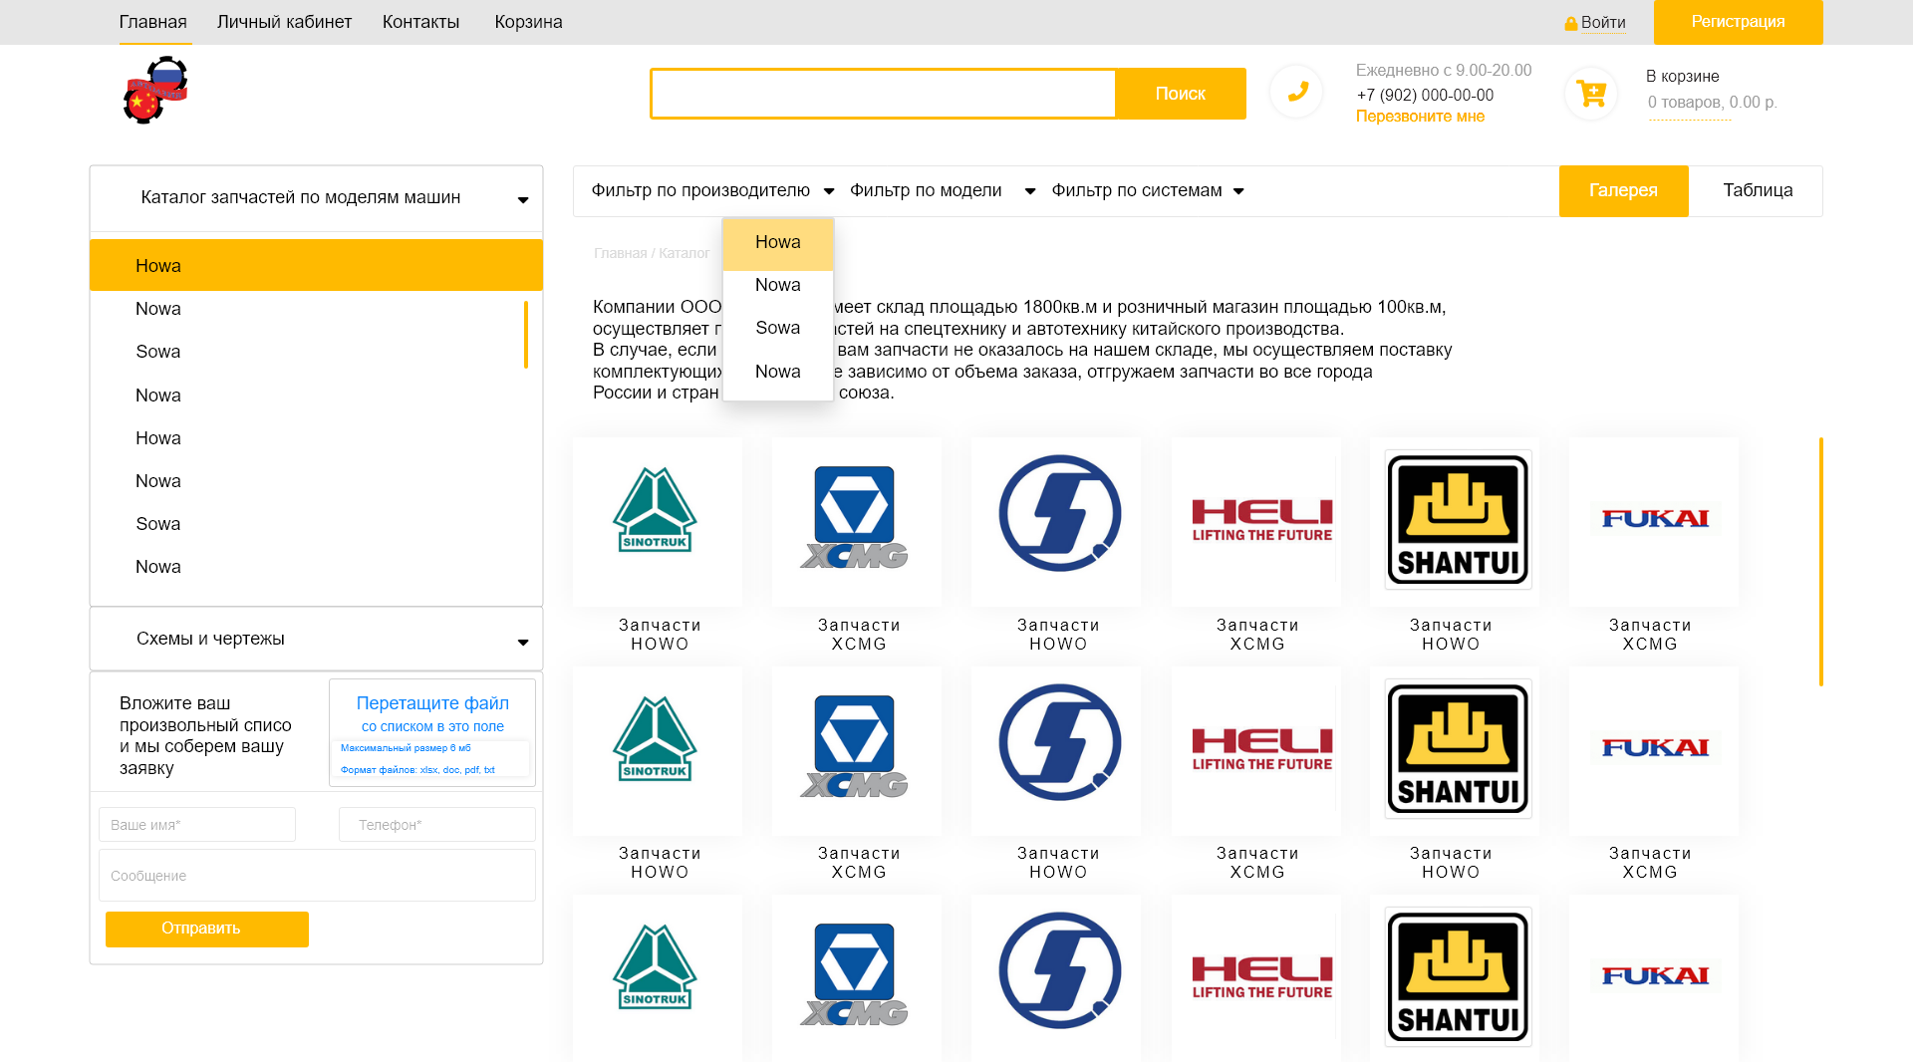Select the highlighted Howa item in sidebar catalog

pyautogui.click(x=316, y=265)
